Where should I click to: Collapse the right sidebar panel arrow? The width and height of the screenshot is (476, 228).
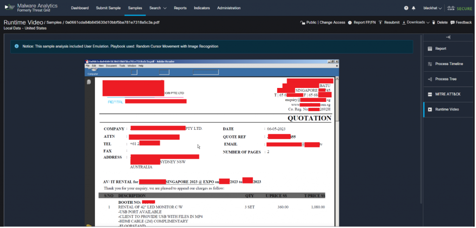click(448, 37)
